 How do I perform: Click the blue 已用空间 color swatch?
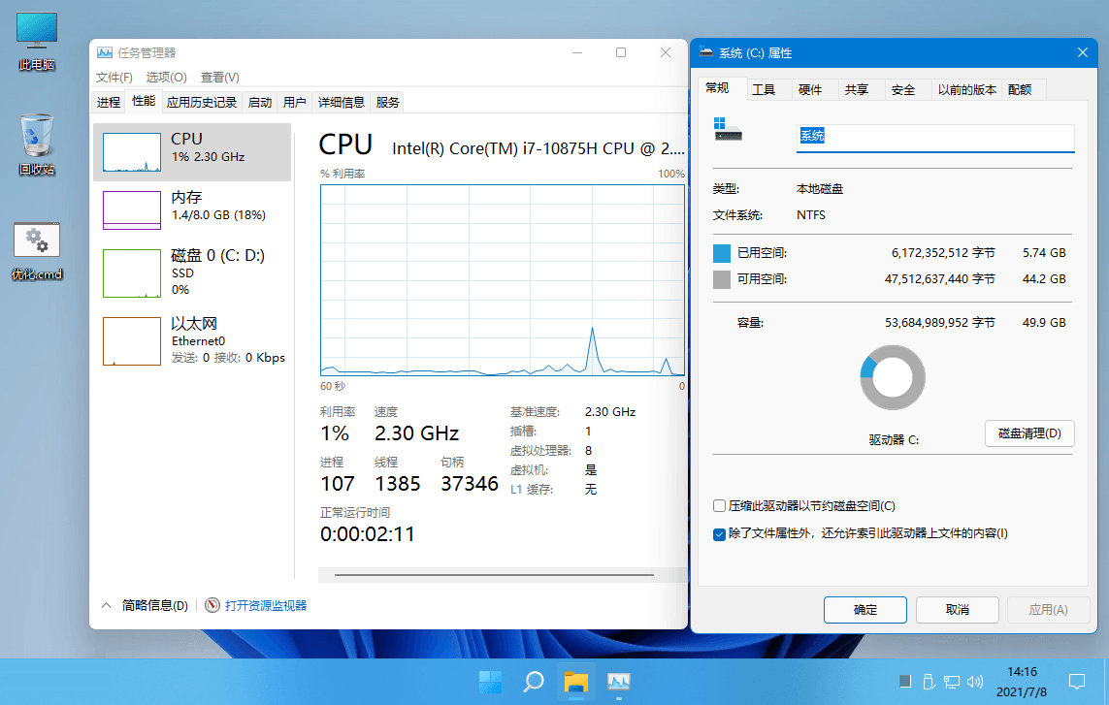722,253
